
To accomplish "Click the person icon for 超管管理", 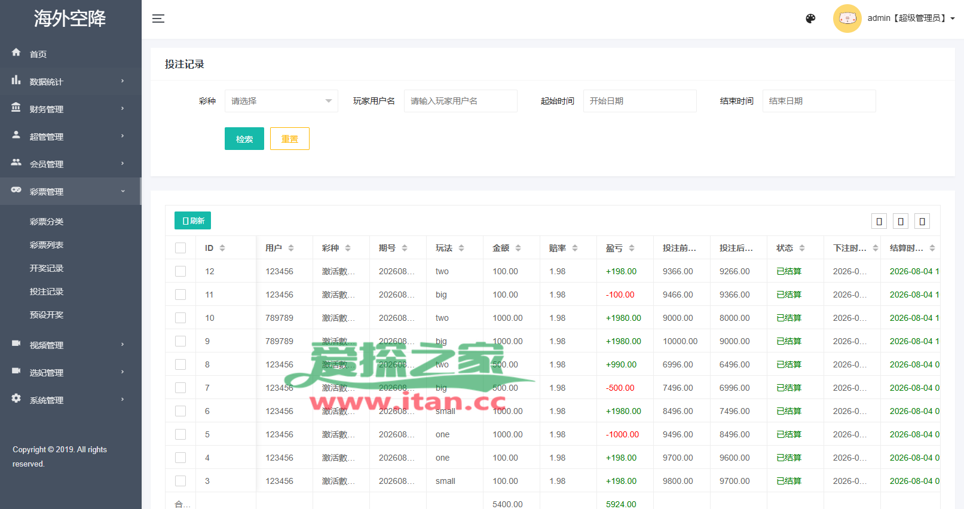I will pyautogui.click(x=16, y=135).
